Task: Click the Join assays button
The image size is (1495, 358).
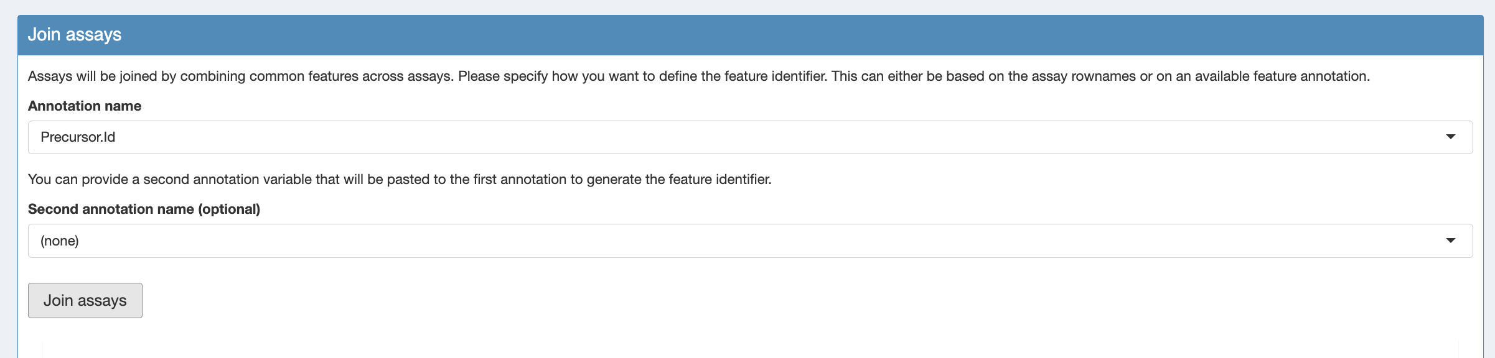Action: click(85, 300)
